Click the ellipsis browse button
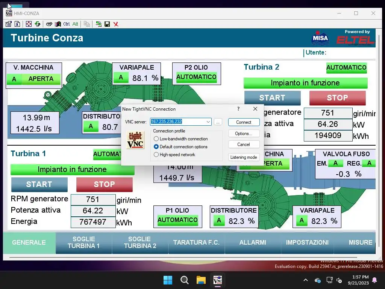The width and height of the screenshot is (385, 289). click(x=218, y=122)
